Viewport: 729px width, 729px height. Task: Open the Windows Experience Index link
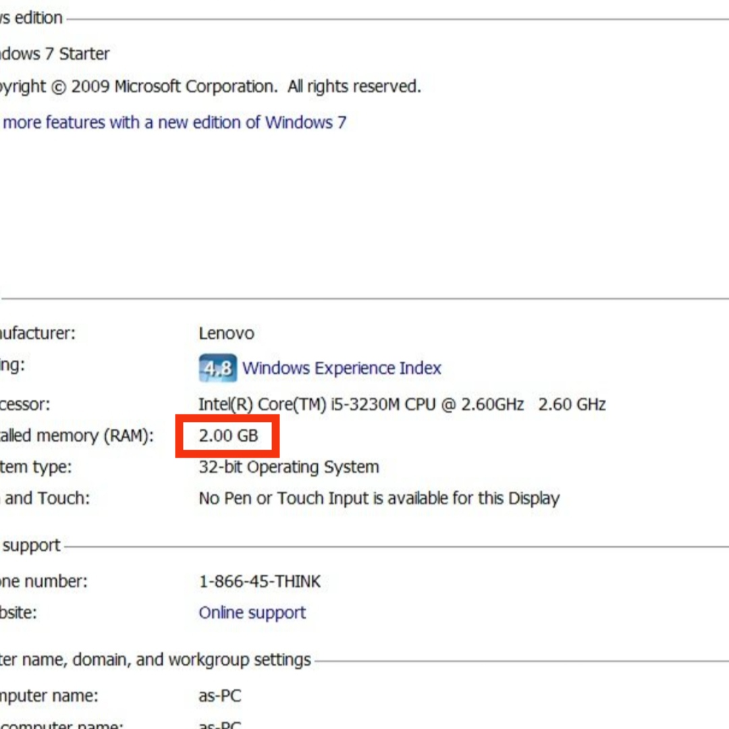point(342,369)
